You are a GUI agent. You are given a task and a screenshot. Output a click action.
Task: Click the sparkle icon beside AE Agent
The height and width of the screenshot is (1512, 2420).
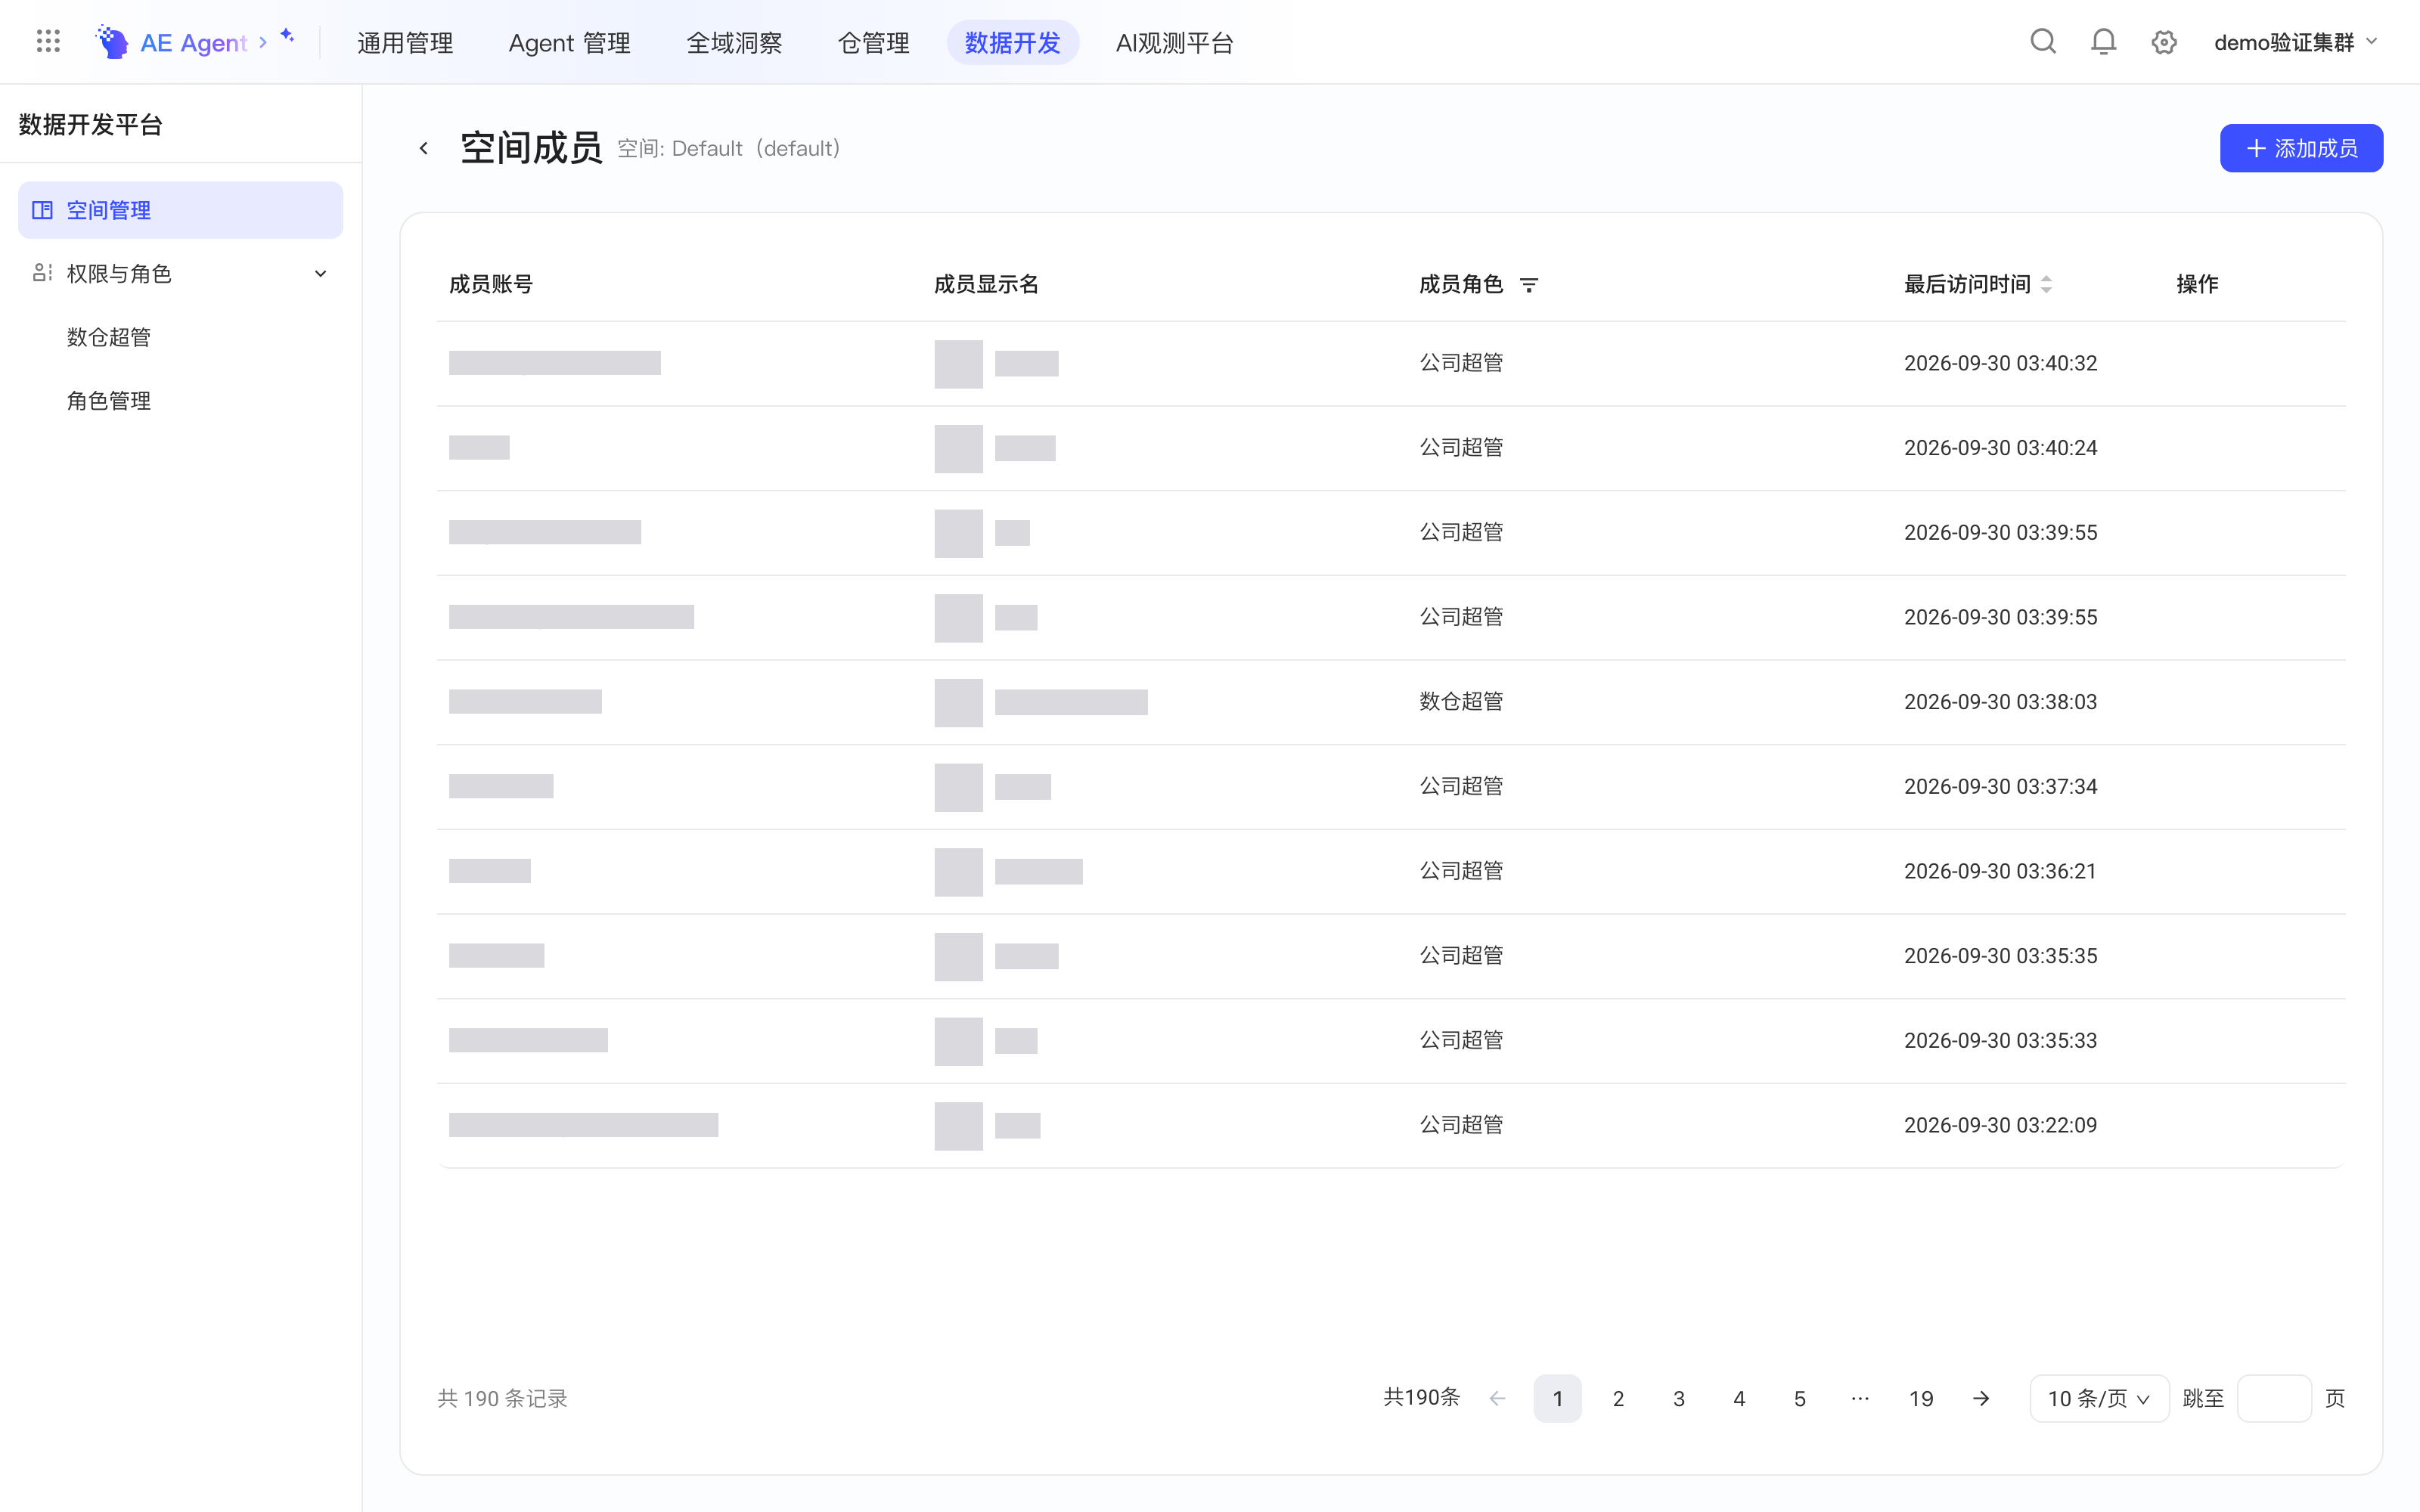tap(287, 36)
